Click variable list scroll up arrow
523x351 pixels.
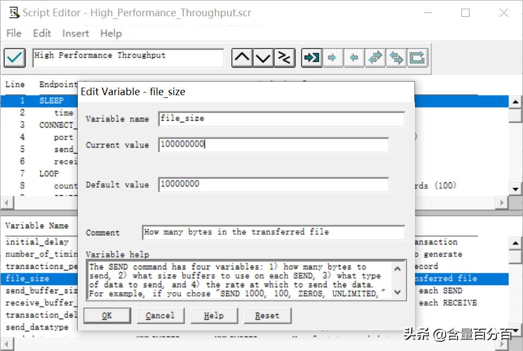[x=515, y=243]
